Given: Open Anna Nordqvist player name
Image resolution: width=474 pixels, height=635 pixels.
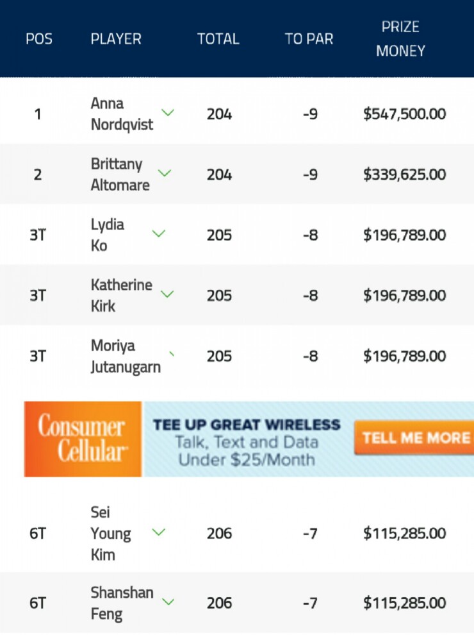Looking at the screenshot, I should (x=122, y=114).
